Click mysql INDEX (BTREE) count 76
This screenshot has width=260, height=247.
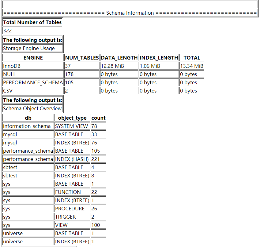click(x=99, y=143)
